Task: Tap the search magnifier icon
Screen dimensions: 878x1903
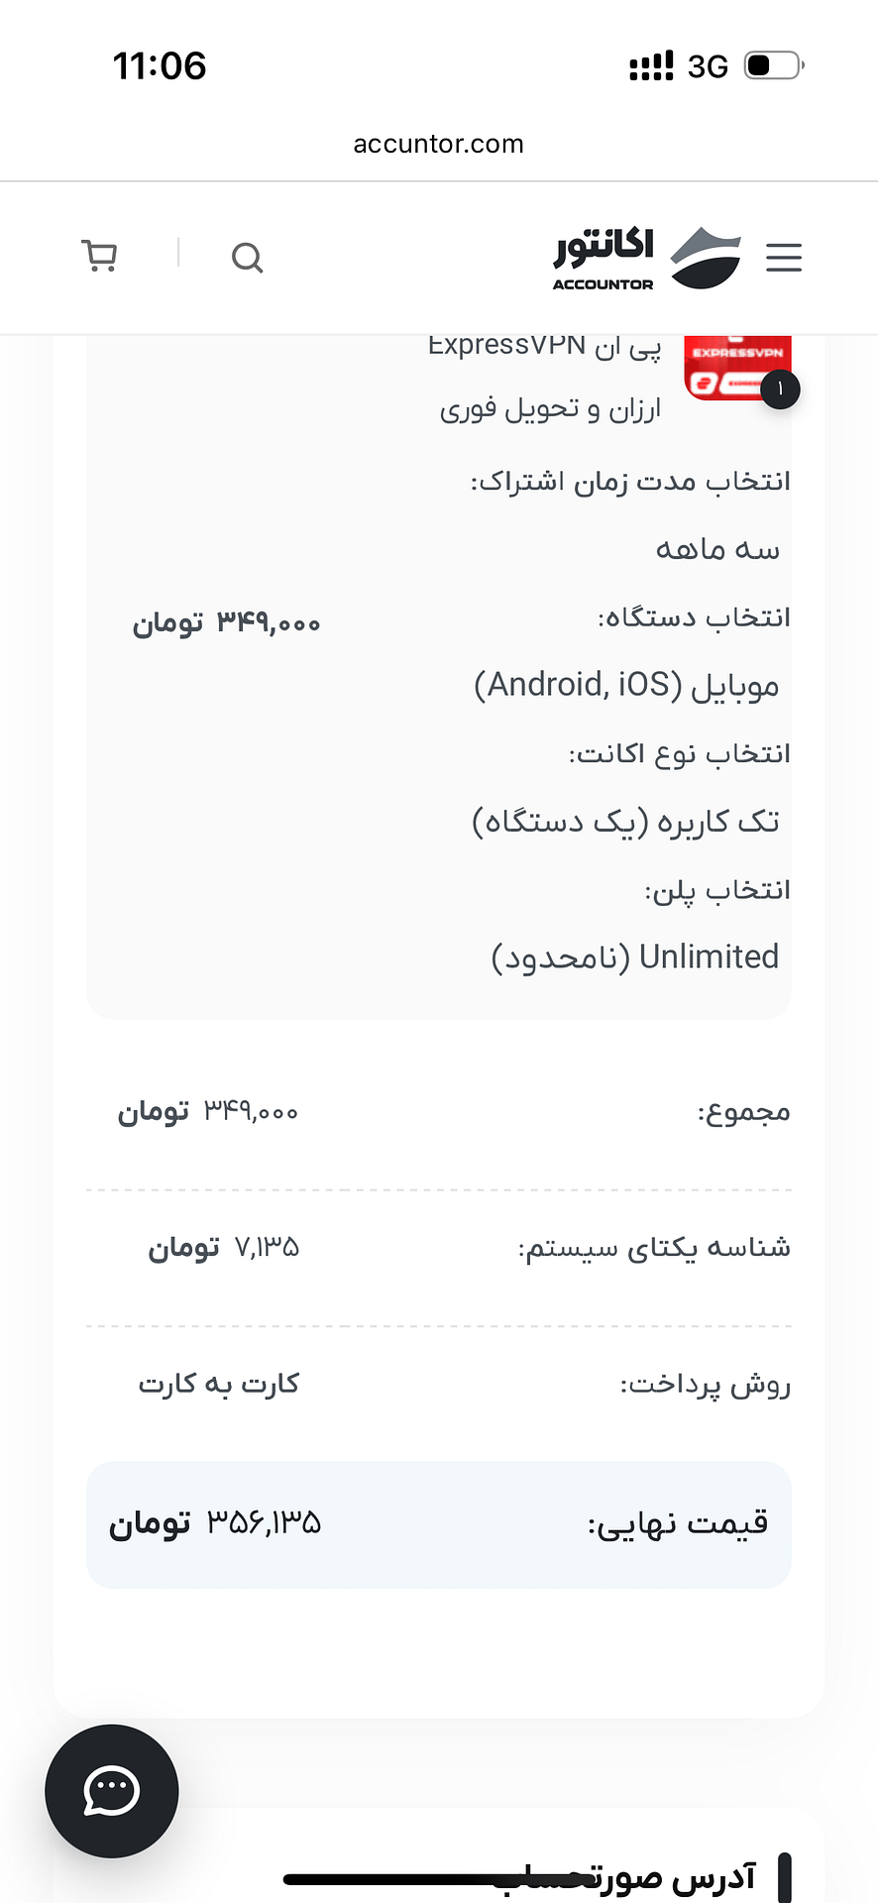Action: click(x=247, y=258)
